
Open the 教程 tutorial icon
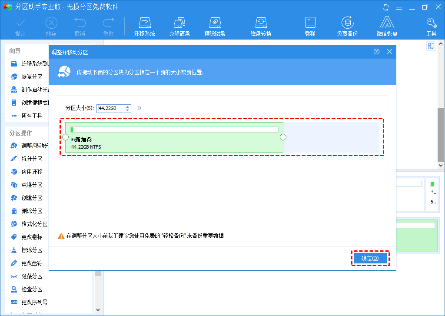point(310,27)
